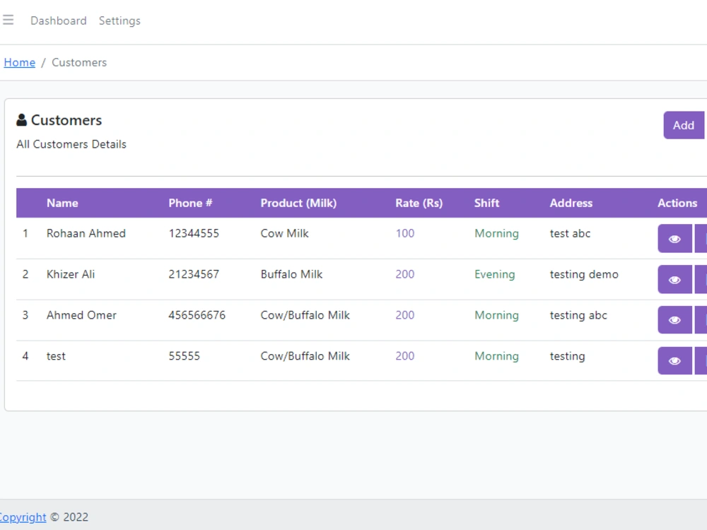The image size is (707, 530).
Task: Click Cow Milk product of Rohaan Ahmed
Action: (x=284, y=233)
